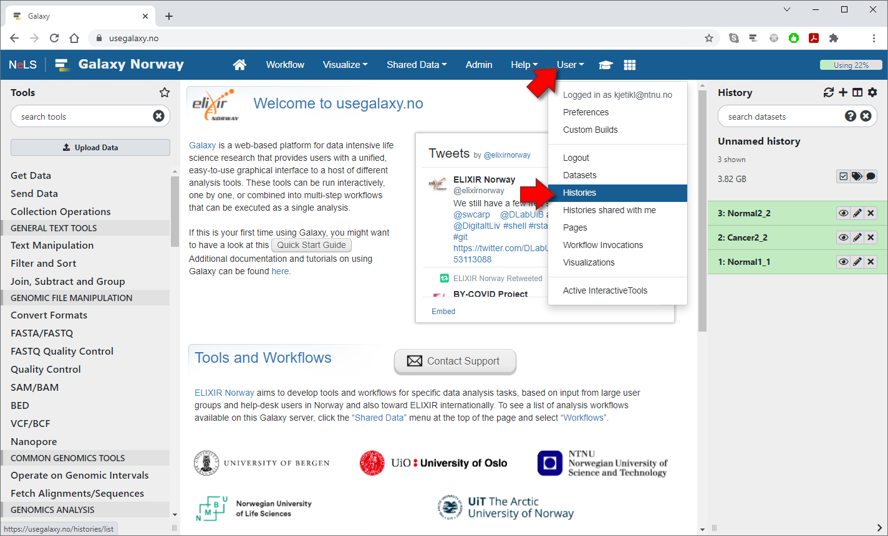Open history options gear icon
Screen dimensions: 888x536
[872, 92]
